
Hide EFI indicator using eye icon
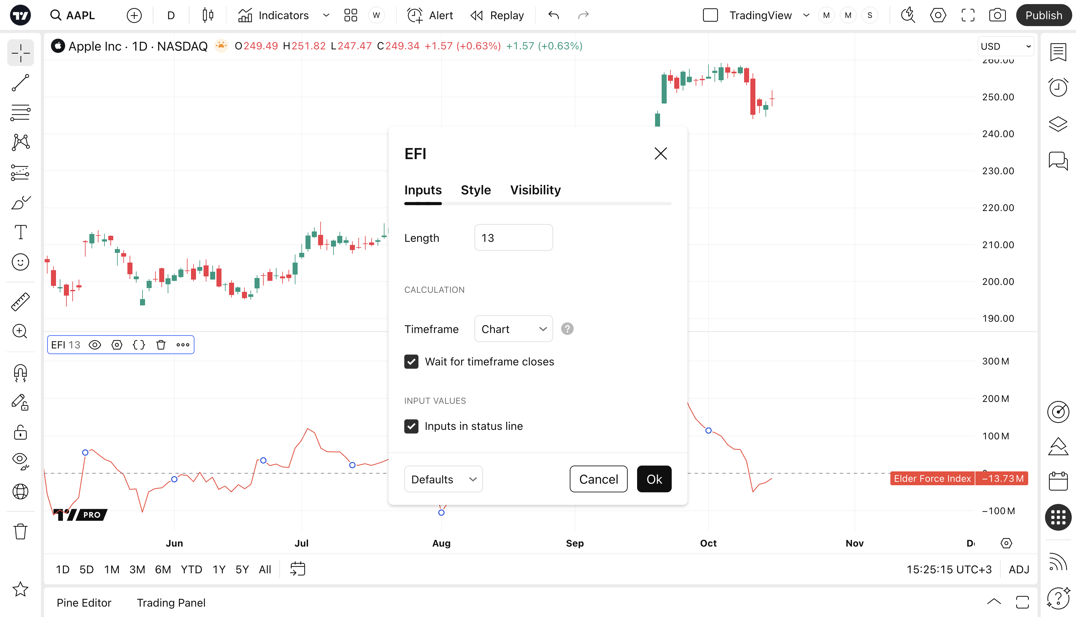pyautogui.click(x=95, y=345)
